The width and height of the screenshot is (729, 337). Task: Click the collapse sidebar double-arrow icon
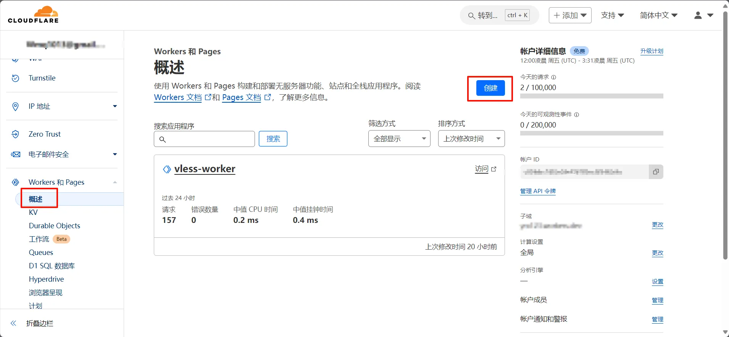coord(13,323)
